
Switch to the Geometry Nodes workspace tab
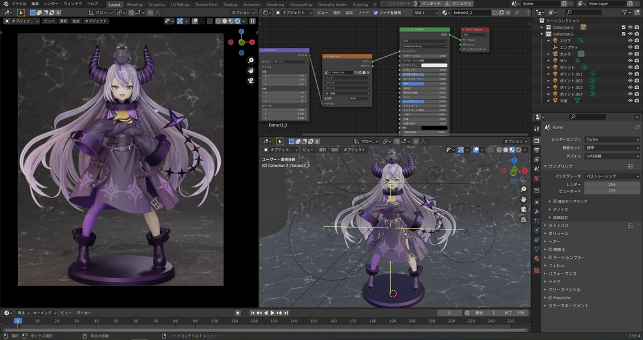332,4
